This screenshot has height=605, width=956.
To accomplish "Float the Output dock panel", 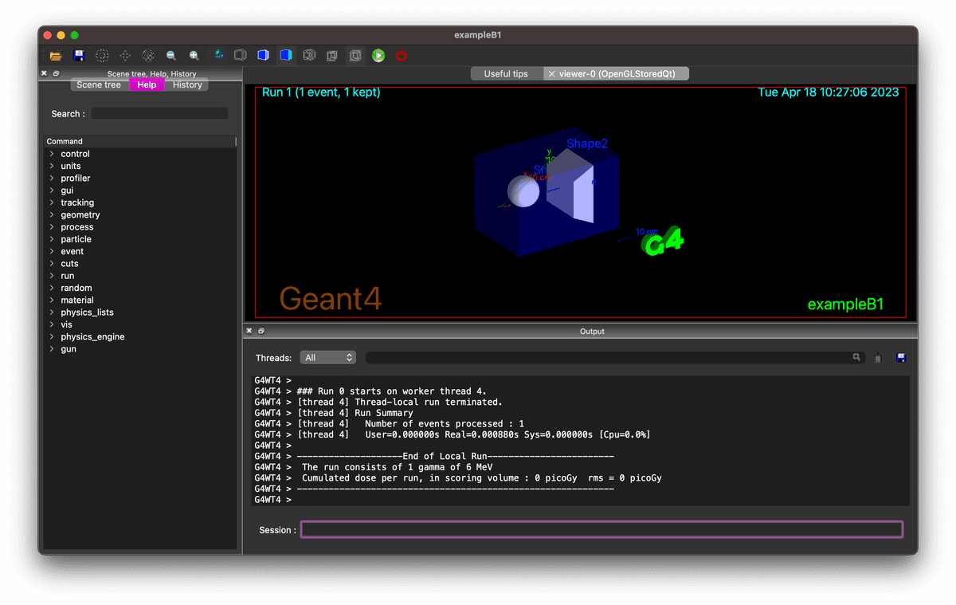I will (261, 331).
